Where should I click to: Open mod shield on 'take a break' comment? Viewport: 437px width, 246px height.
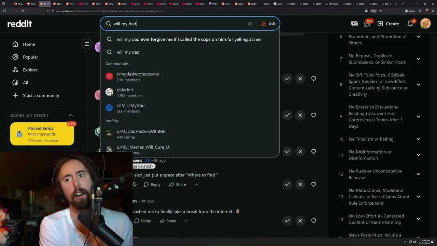coord(313,221)
